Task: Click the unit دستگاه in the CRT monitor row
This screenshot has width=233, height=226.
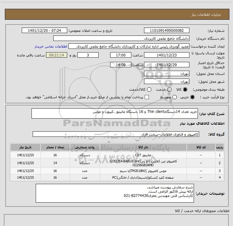Action: [x=85, y=155]
